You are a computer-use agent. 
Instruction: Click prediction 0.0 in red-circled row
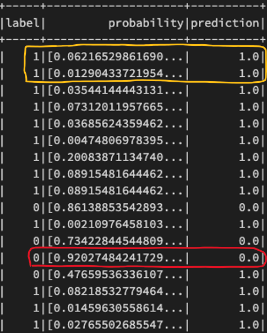(249, 258)
